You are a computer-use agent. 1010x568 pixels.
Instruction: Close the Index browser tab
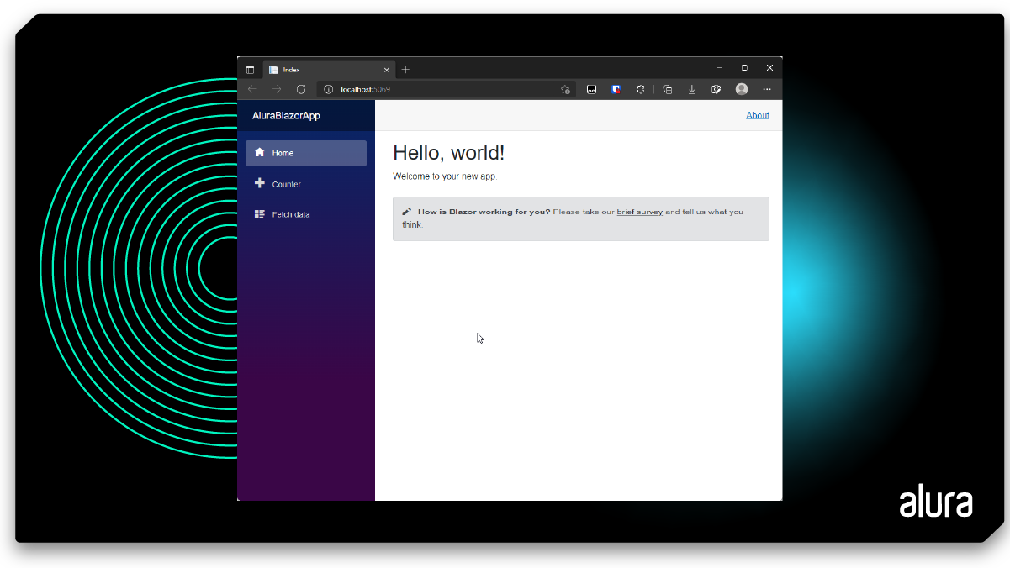387,70
